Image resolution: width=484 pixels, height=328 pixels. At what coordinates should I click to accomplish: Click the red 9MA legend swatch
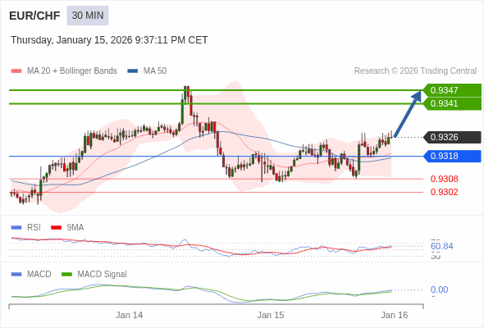point(56,228)
